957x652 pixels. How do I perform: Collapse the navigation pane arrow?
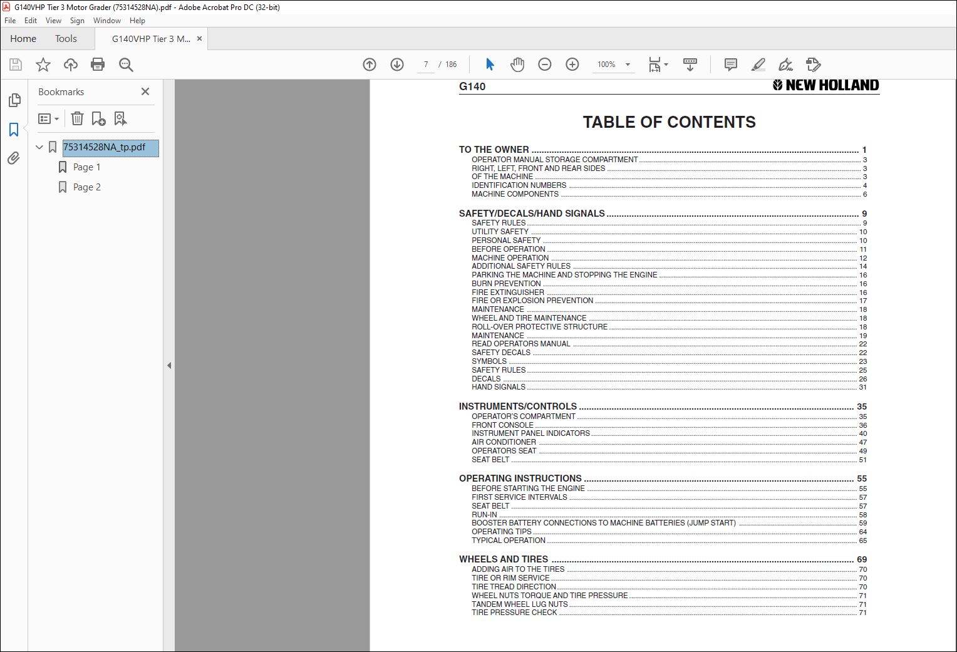click(x=169, y=365)
